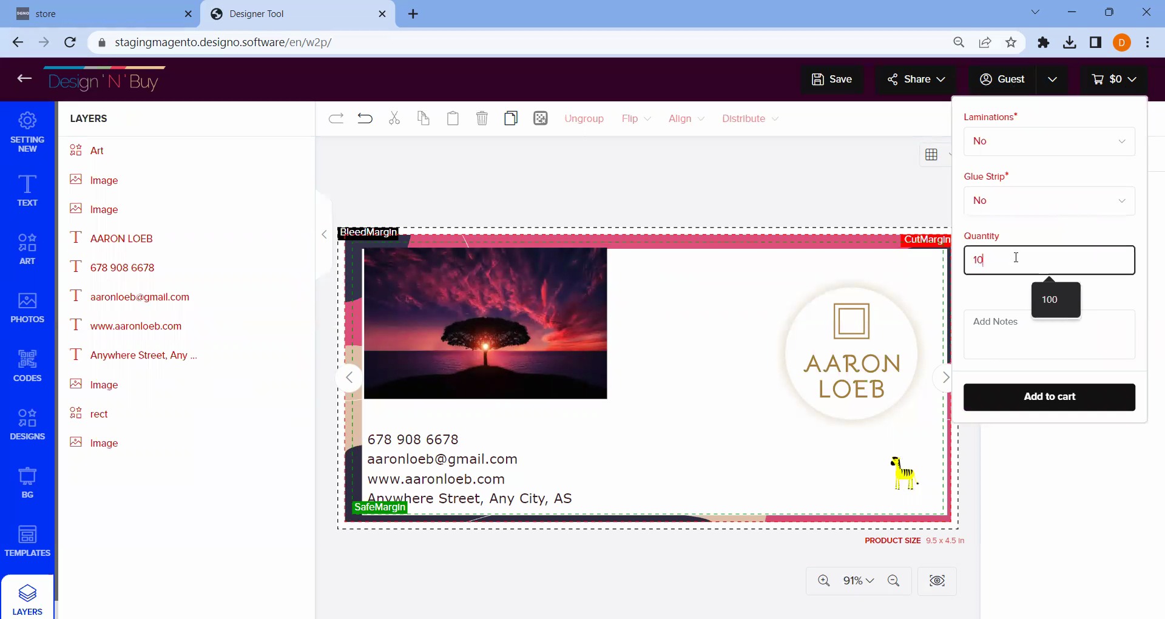Viewport: 1165px width, 619px height.
Task: Open the Codes panel in sidebar
Action: (27, 366)
